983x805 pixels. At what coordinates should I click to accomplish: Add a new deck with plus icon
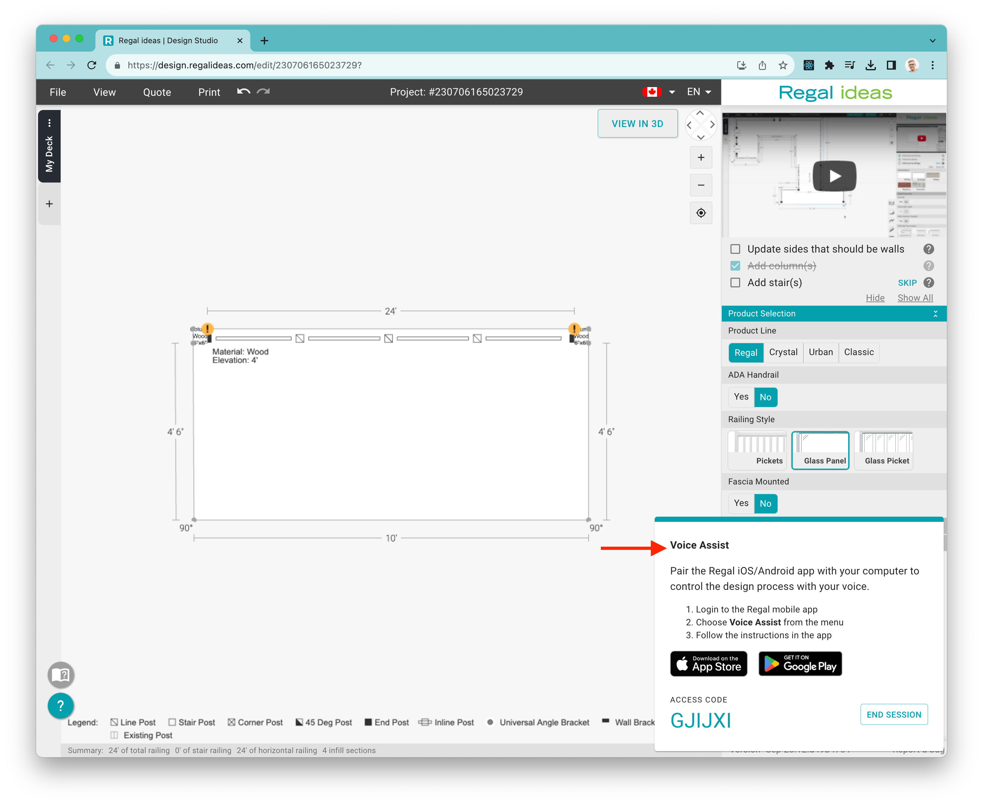(x=49, y=204)
